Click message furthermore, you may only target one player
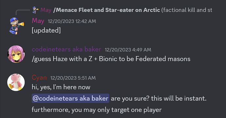This screenshot has width=226, height=118. pyautogui.click(x=97, y=110)
